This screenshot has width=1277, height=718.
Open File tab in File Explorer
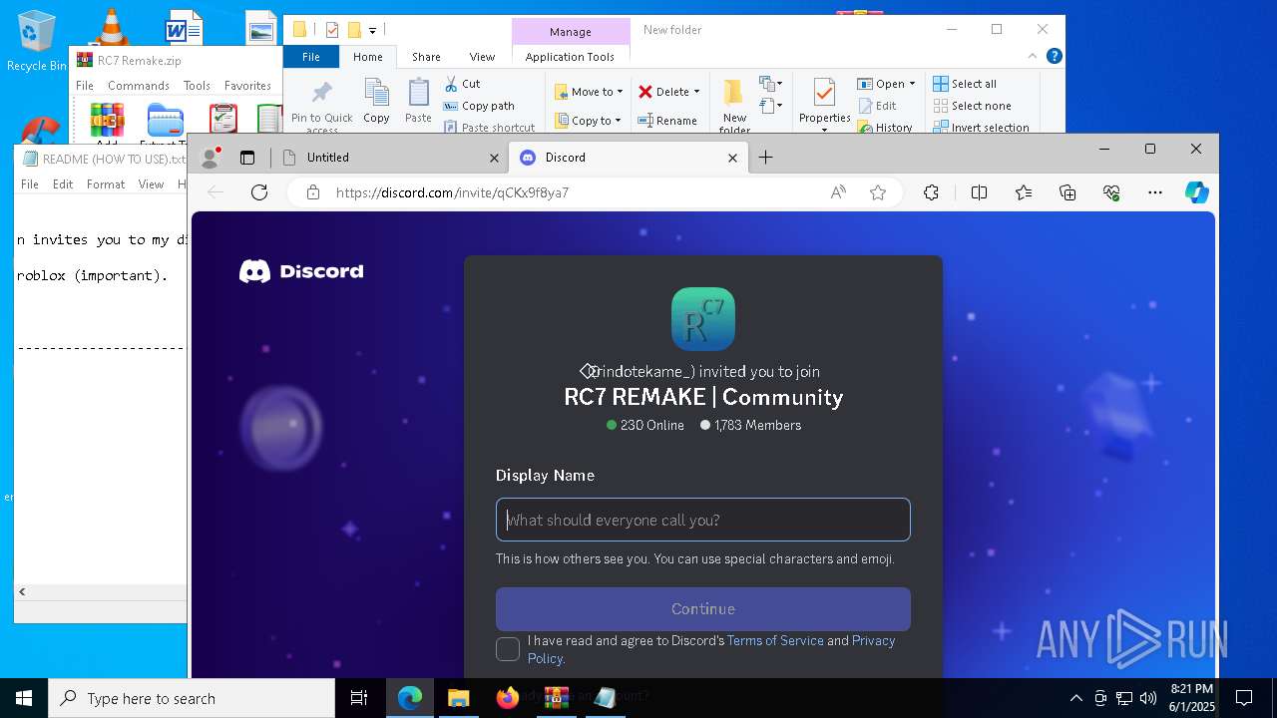point(311,57)
